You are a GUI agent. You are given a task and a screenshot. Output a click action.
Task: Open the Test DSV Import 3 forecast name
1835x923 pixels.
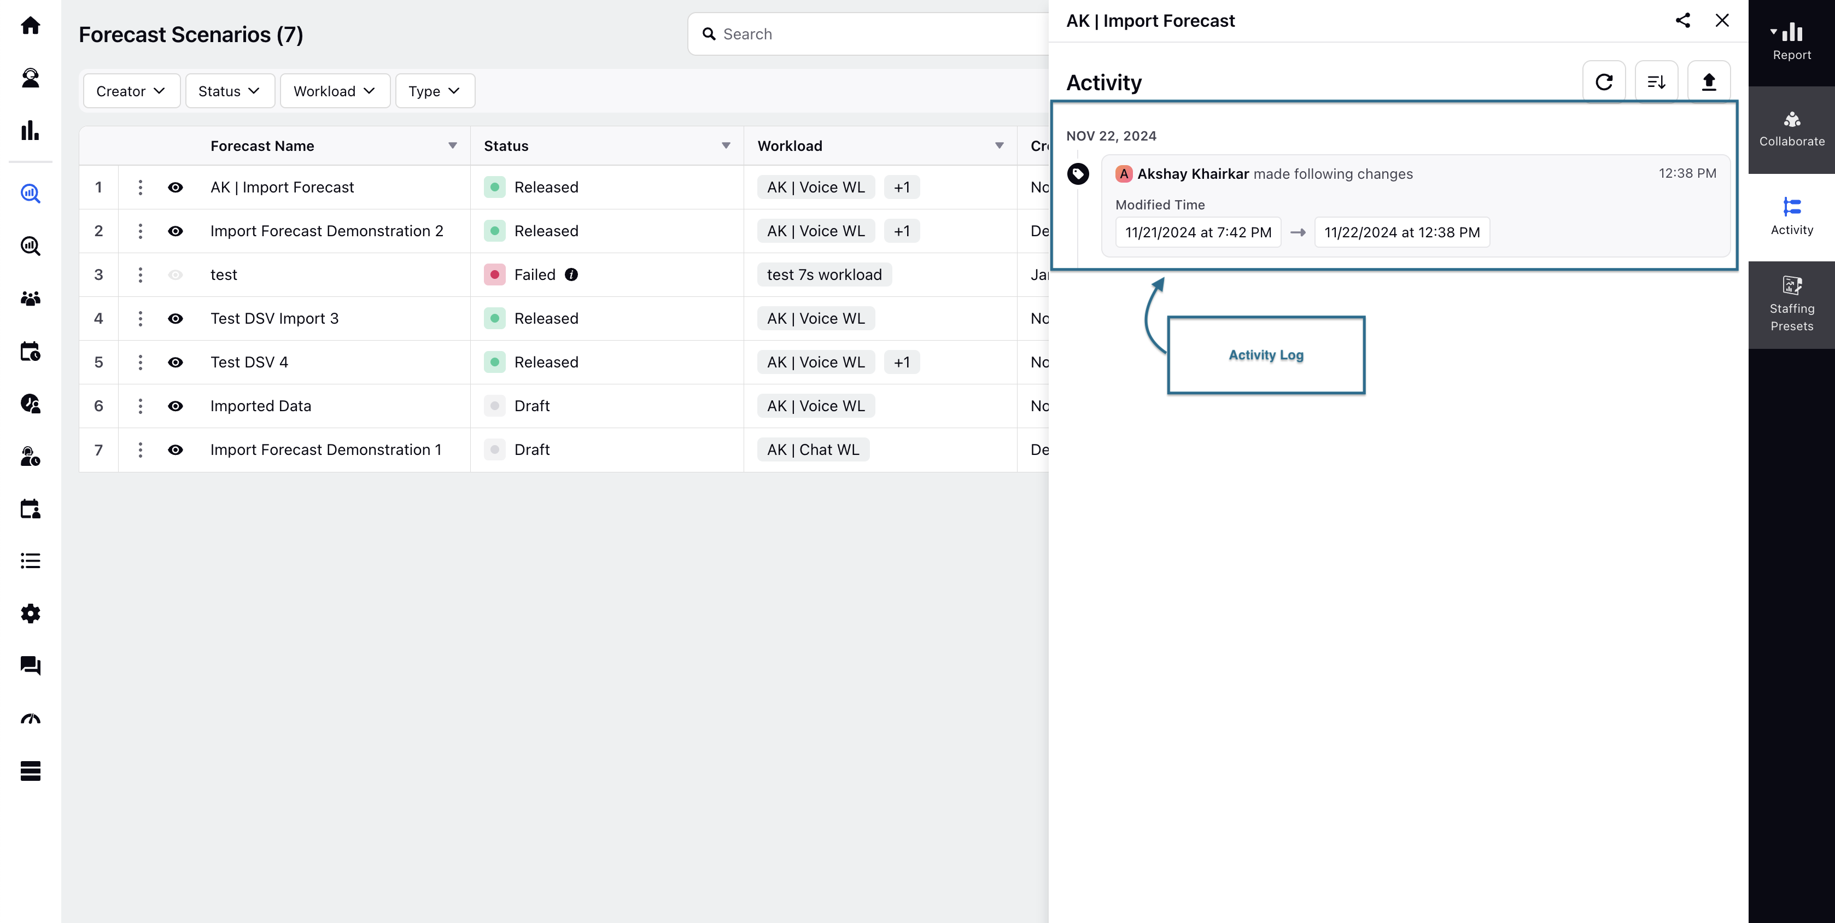[274, 318]
